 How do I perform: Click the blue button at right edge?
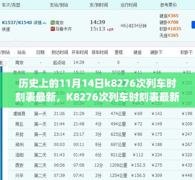click(x=193, y=25)
